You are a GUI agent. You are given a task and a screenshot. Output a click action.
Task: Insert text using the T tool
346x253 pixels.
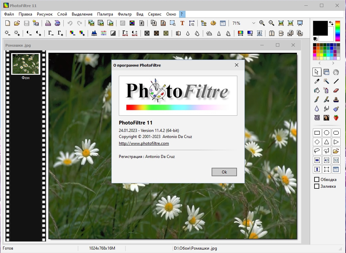182,23
